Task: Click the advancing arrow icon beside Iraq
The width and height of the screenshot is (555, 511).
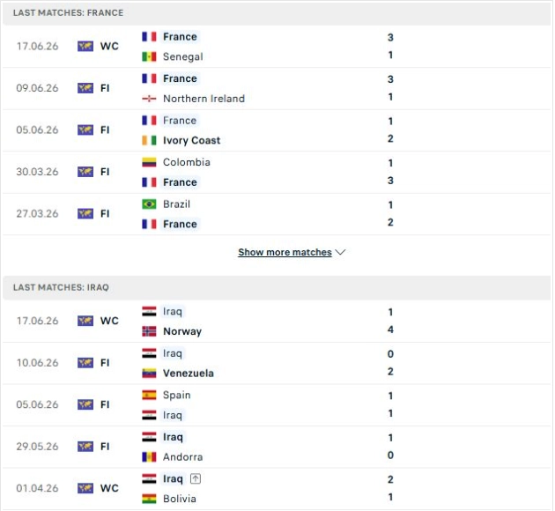Action: (196, 478)
